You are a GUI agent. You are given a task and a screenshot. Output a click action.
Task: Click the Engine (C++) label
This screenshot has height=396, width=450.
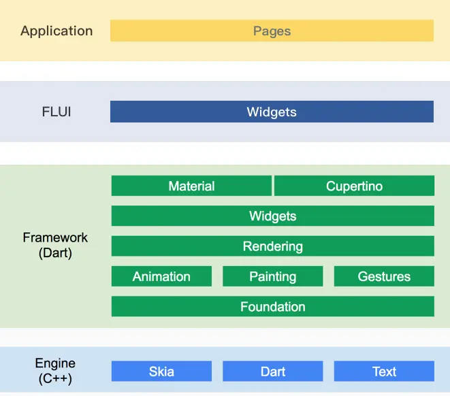click(x=55, y=371)
